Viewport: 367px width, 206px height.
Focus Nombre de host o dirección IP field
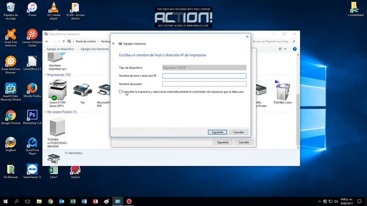(204, 76)
